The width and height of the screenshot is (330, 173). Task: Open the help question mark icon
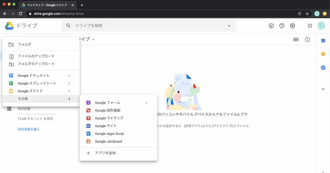pos(282,26)
